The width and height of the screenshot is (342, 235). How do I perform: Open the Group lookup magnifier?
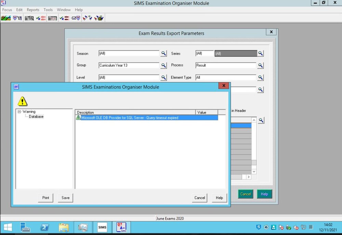click(x=163, y=65)
